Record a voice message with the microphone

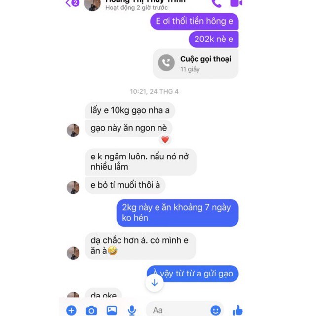coord(132,311)
